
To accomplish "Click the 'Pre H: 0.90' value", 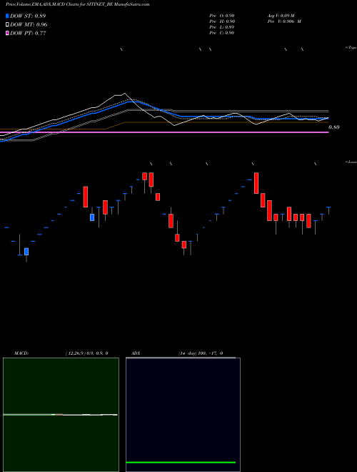I will [x=222, y=21].
